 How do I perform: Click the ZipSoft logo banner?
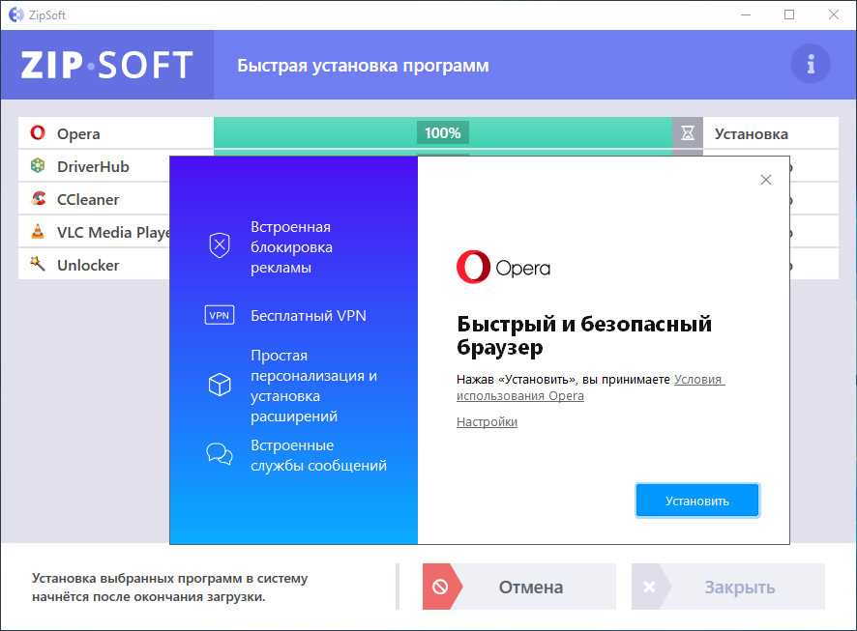tap(106, 65)
